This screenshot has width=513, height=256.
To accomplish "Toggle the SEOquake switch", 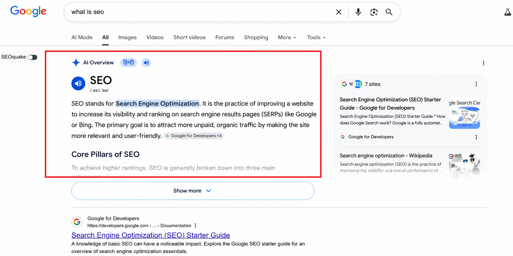I will [x=32, y=57].
